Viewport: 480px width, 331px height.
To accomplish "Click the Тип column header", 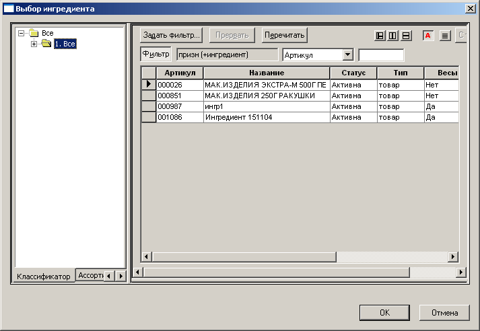I will [x=401, y=73].
